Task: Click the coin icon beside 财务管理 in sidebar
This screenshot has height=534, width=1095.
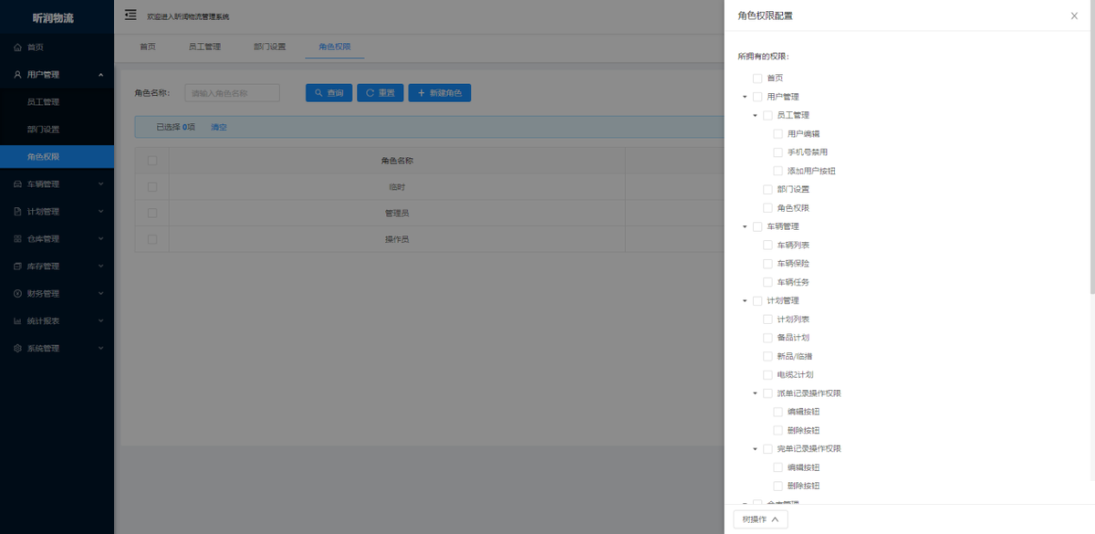Action: (17, 294)
